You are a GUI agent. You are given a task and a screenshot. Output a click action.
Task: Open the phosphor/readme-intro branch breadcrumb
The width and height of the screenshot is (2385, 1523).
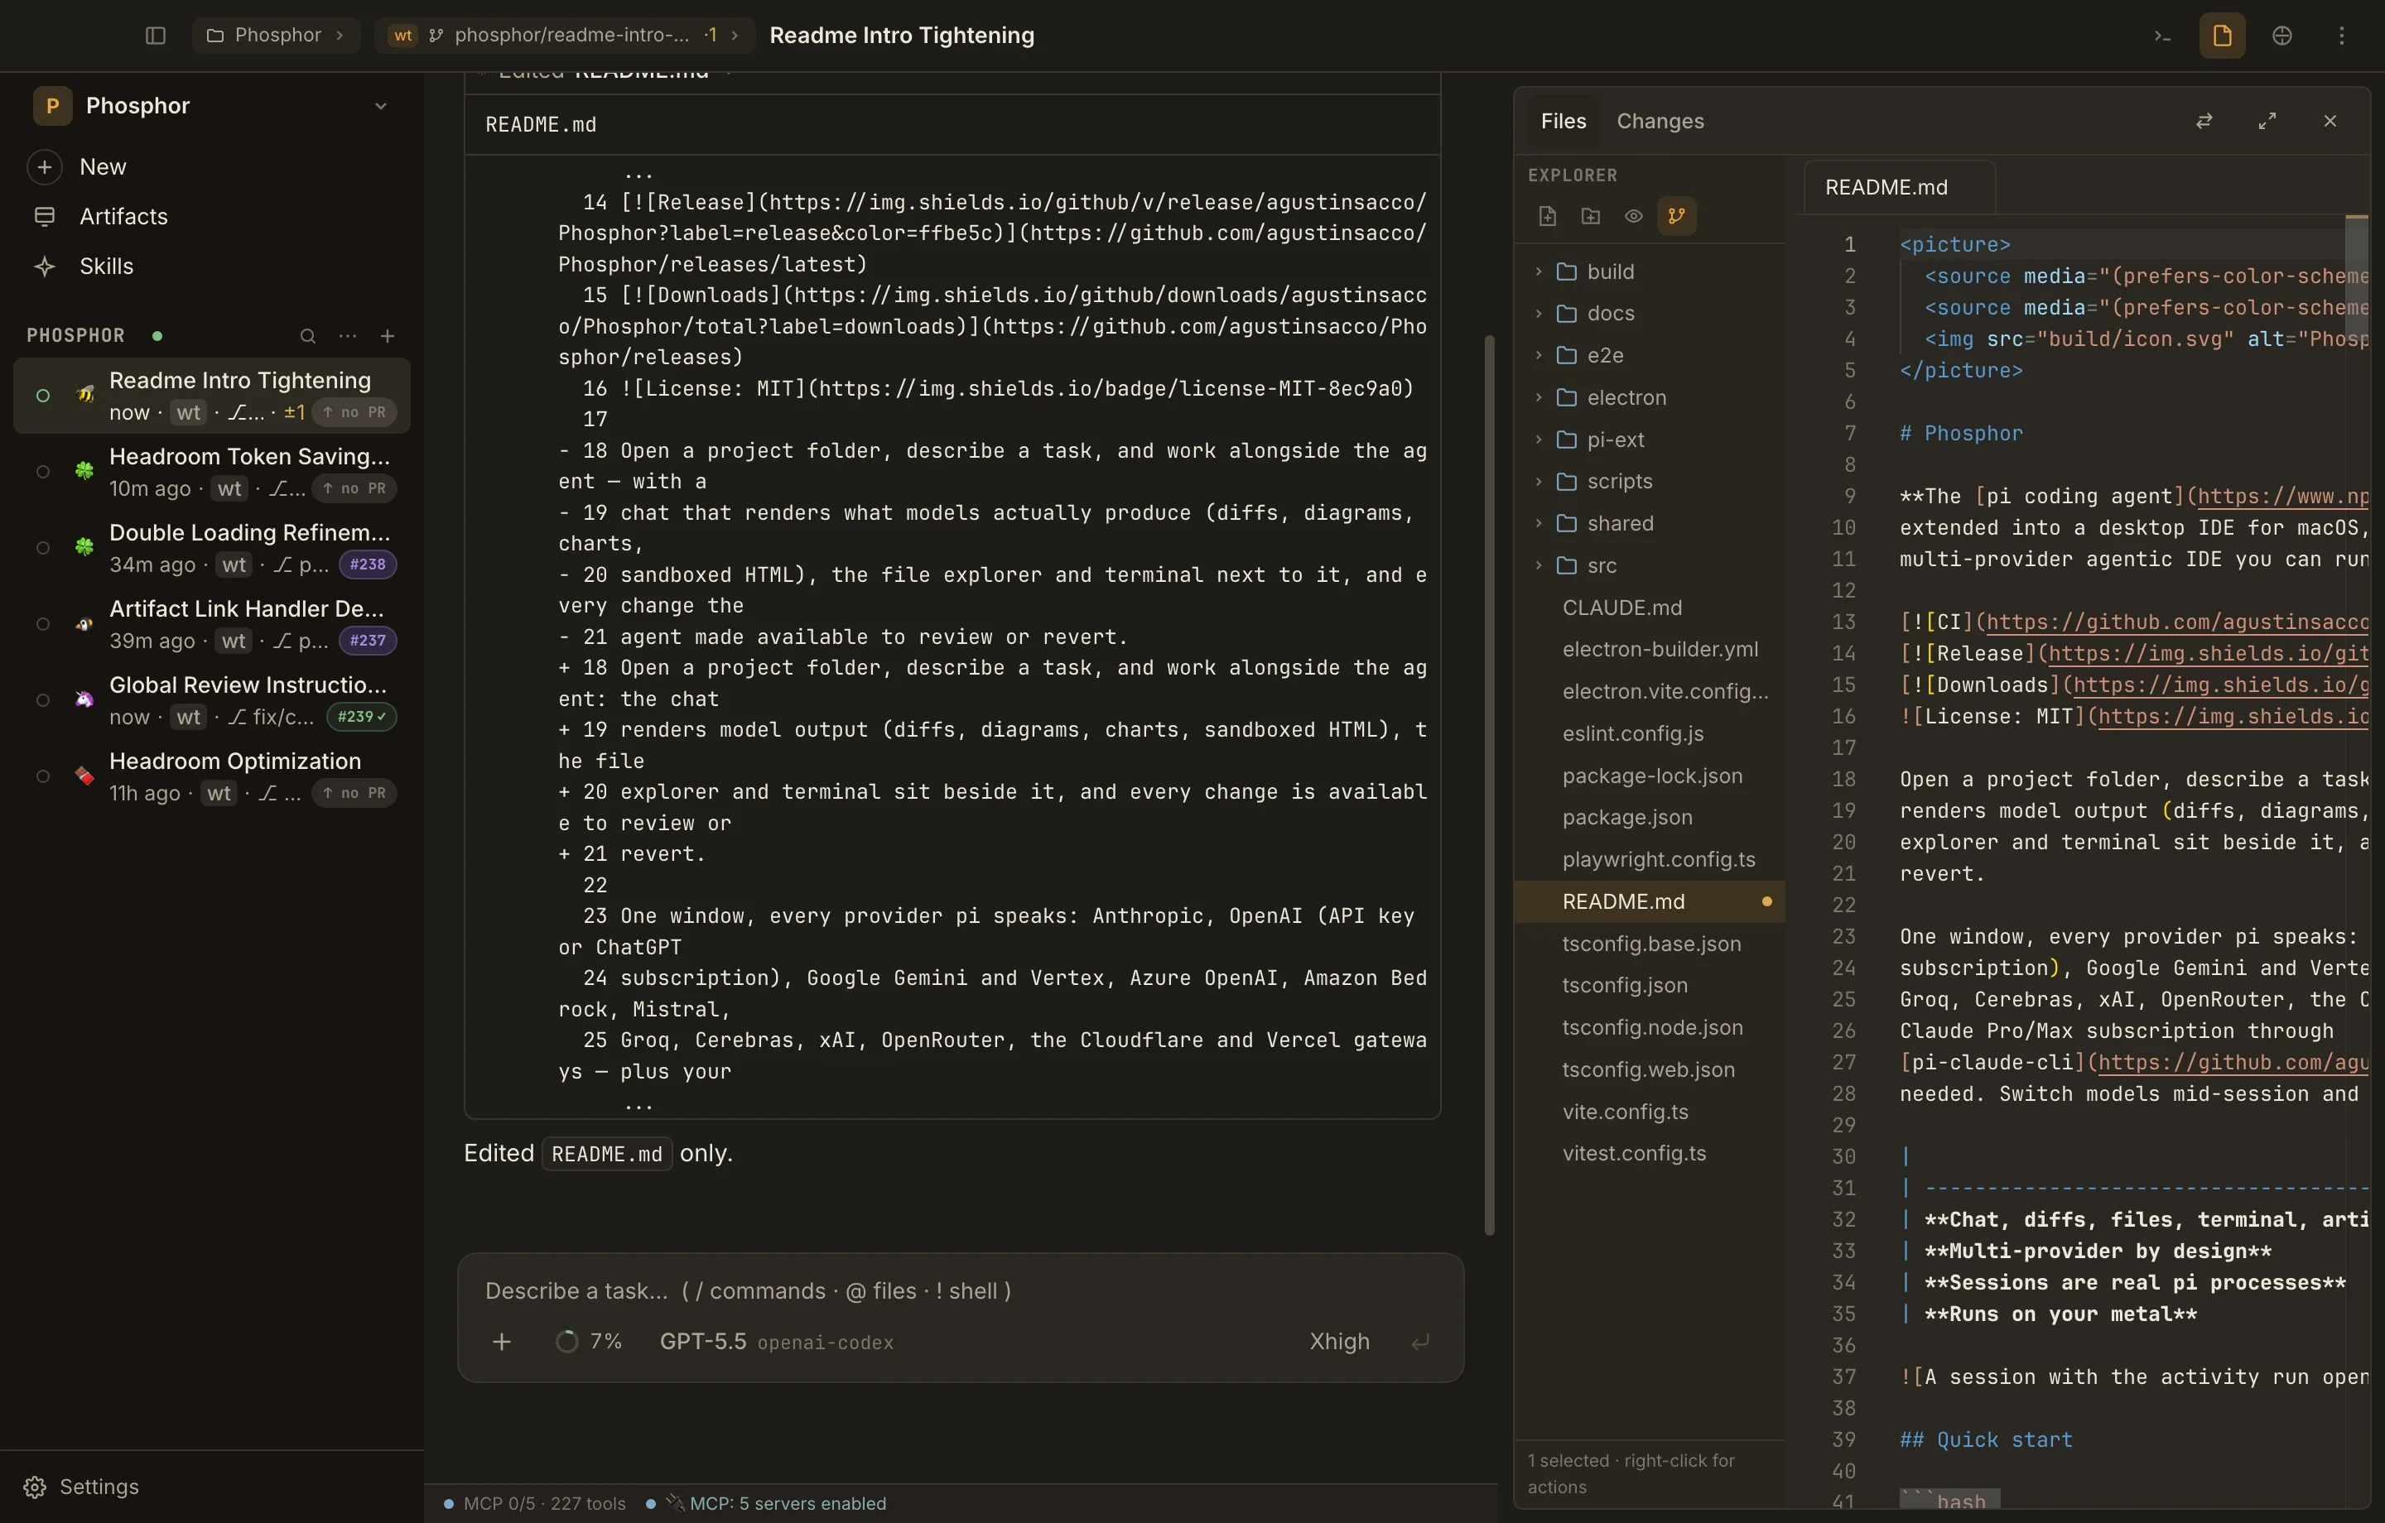click(565, 36)
